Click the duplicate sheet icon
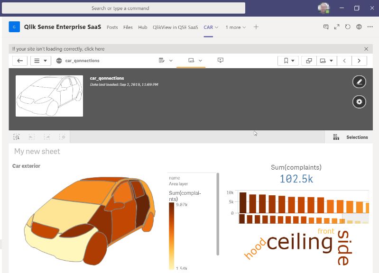 point(309,61)
